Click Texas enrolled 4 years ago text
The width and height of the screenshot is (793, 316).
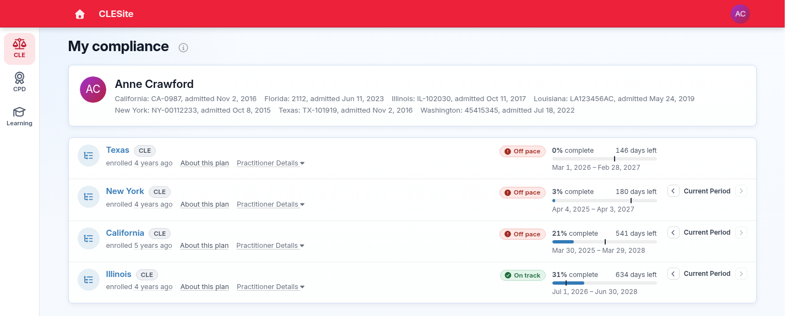(x=139, y=163)
